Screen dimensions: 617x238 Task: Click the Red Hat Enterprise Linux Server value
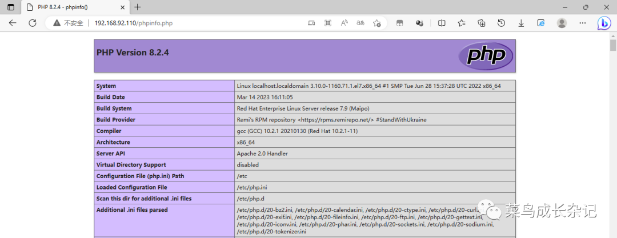click(303, 108)
